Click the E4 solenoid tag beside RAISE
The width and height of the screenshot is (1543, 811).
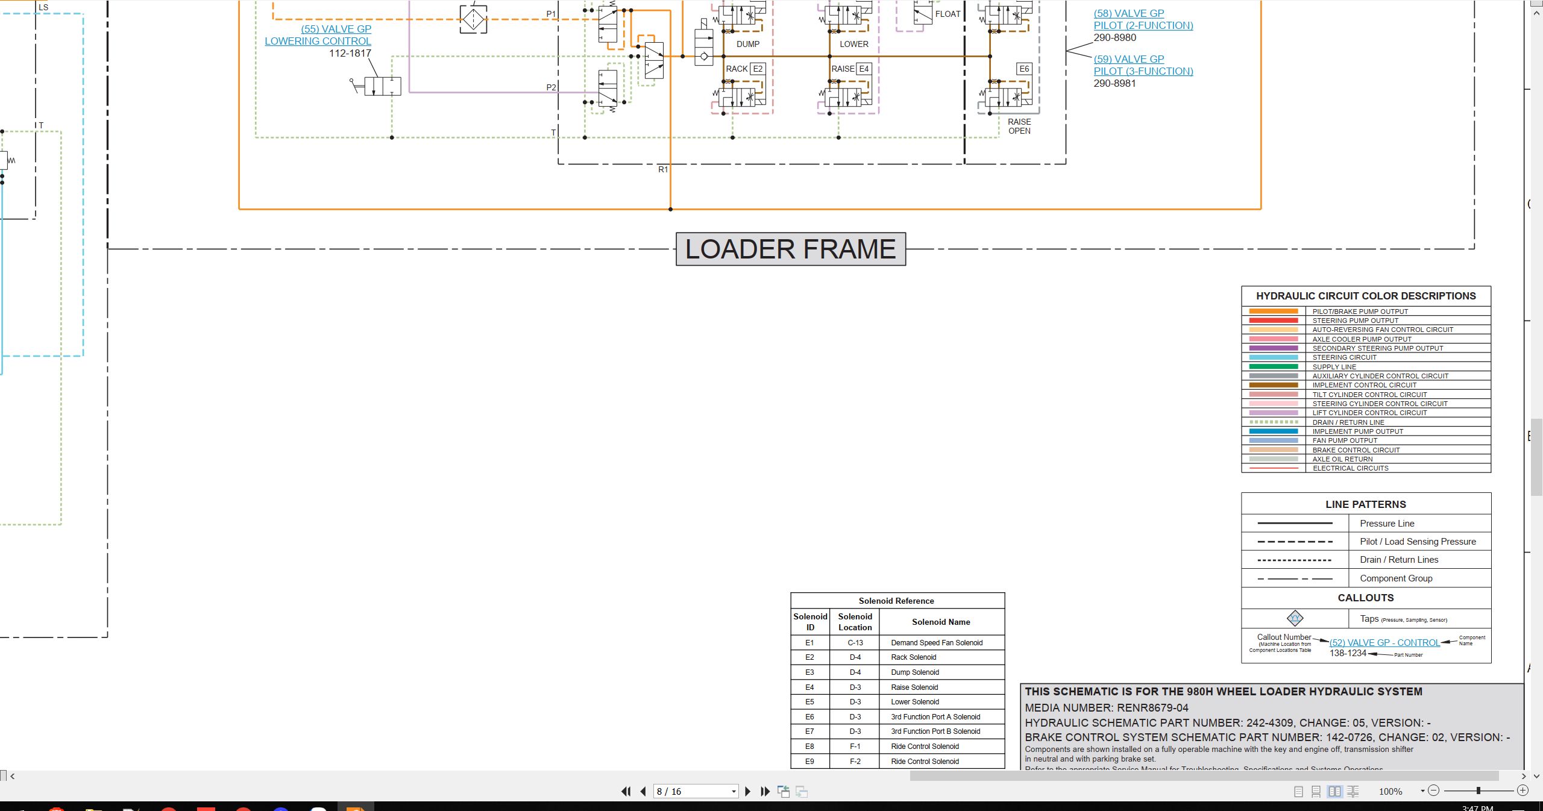point(864,69)
